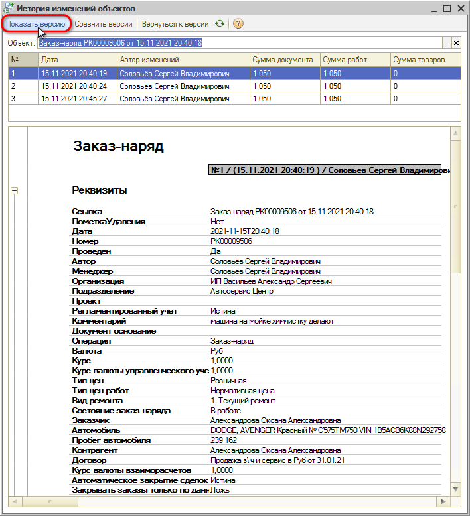Viewport: 470px width, 516px height.
Task: Sort by the Дата column header
Action: [77, 60]
